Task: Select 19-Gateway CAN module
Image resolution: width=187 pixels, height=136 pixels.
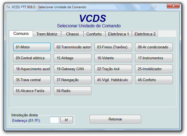Action: [73, 69]
